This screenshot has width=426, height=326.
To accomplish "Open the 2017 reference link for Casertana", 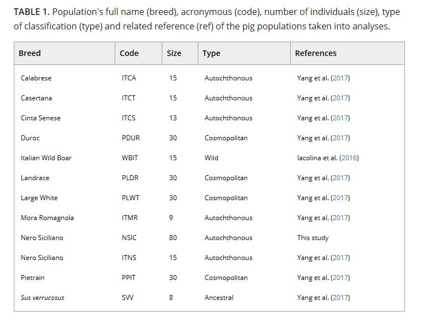I will [x=340, y=98].
